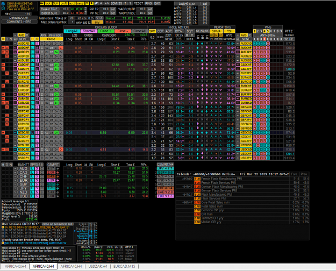Select the RSI indicator tab

tap(229, 31)
